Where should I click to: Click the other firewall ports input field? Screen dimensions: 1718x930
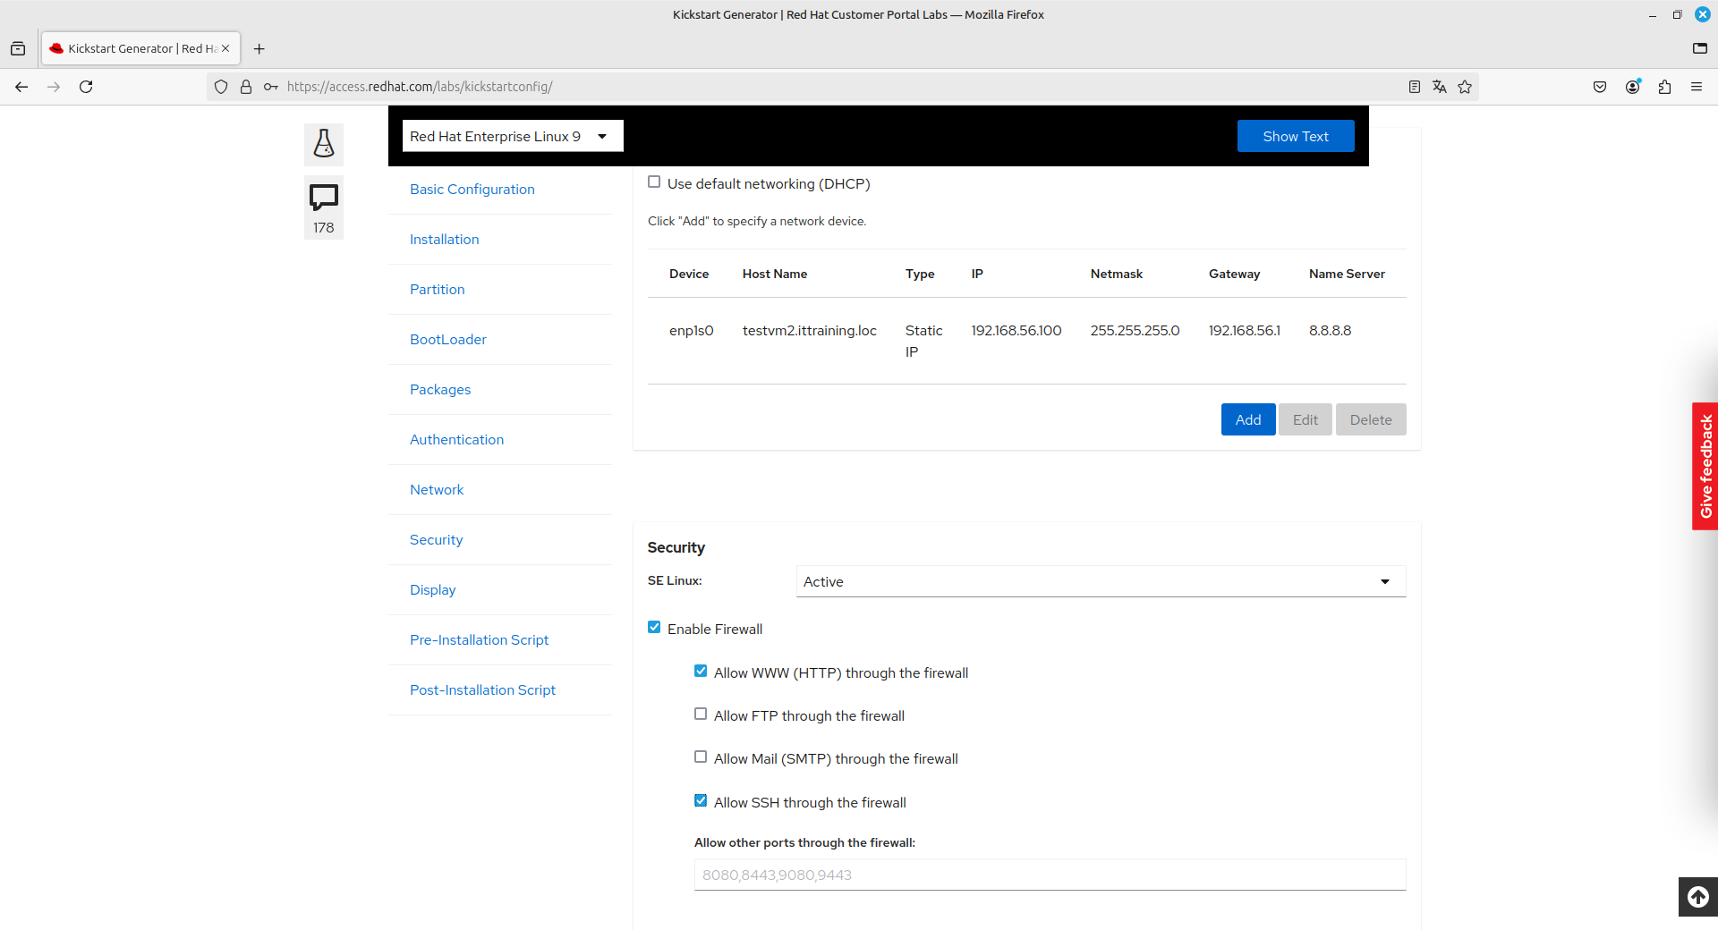pyautogui.click(x=1050, y=875)
